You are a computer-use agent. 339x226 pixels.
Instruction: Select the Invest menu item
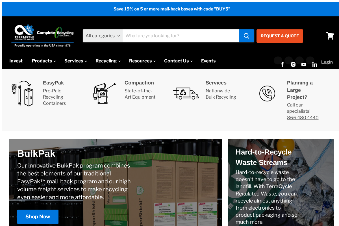tap(16, 61)
